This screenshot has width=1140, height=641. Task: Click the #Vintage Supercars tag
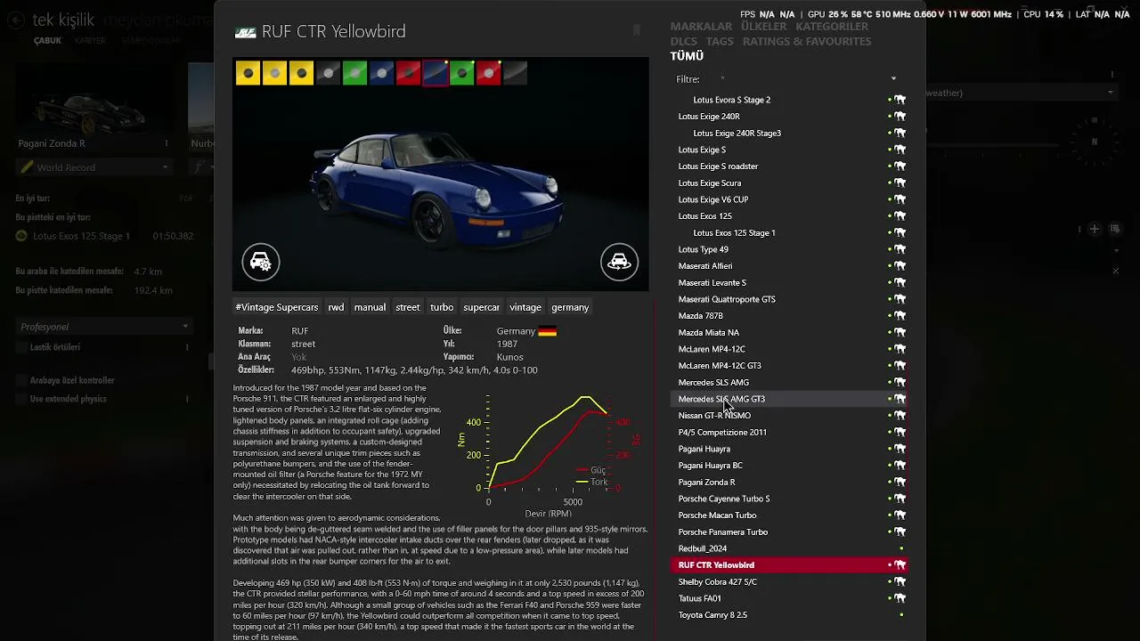(x=277, y=307)
